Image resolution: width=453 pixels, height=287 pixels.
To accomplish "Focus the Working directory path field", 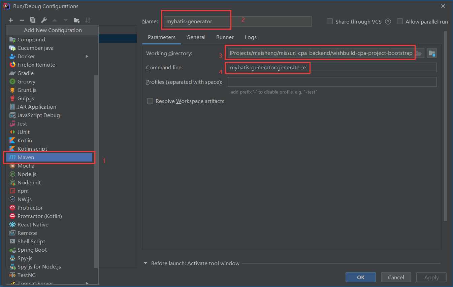I will click(x=321, y=53).
